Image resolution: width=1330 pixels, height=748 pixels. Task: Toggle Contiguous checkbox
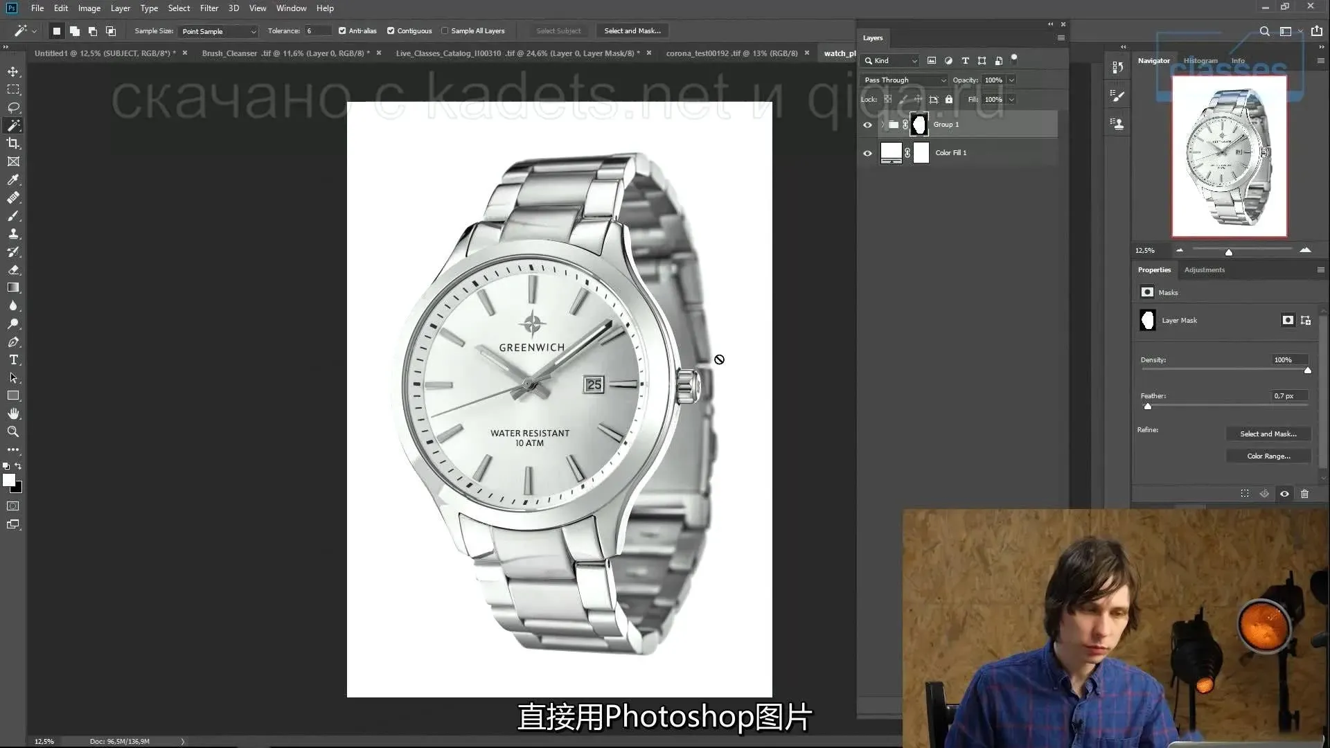tap(391, 30)
